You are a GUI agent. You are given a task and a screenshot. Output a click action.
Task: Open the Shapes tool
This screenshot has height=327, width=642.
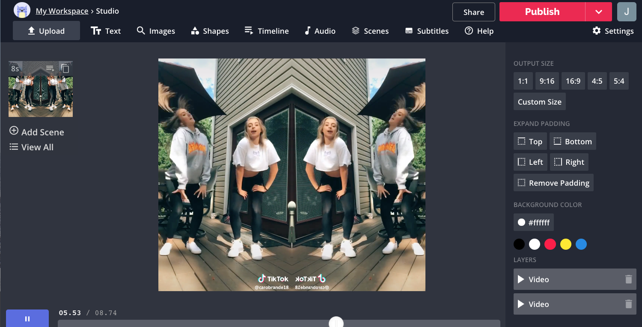[210, 31]
